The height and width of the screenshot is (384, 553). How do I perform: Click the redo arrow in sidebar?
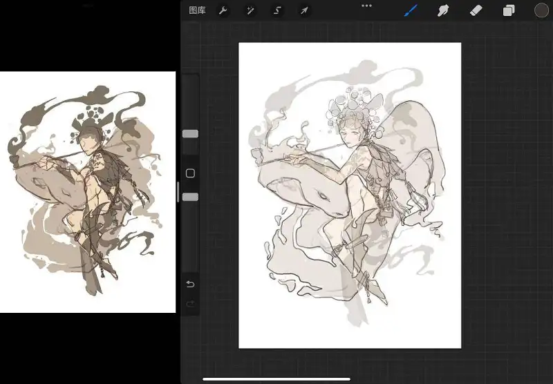tap(191, 304)
